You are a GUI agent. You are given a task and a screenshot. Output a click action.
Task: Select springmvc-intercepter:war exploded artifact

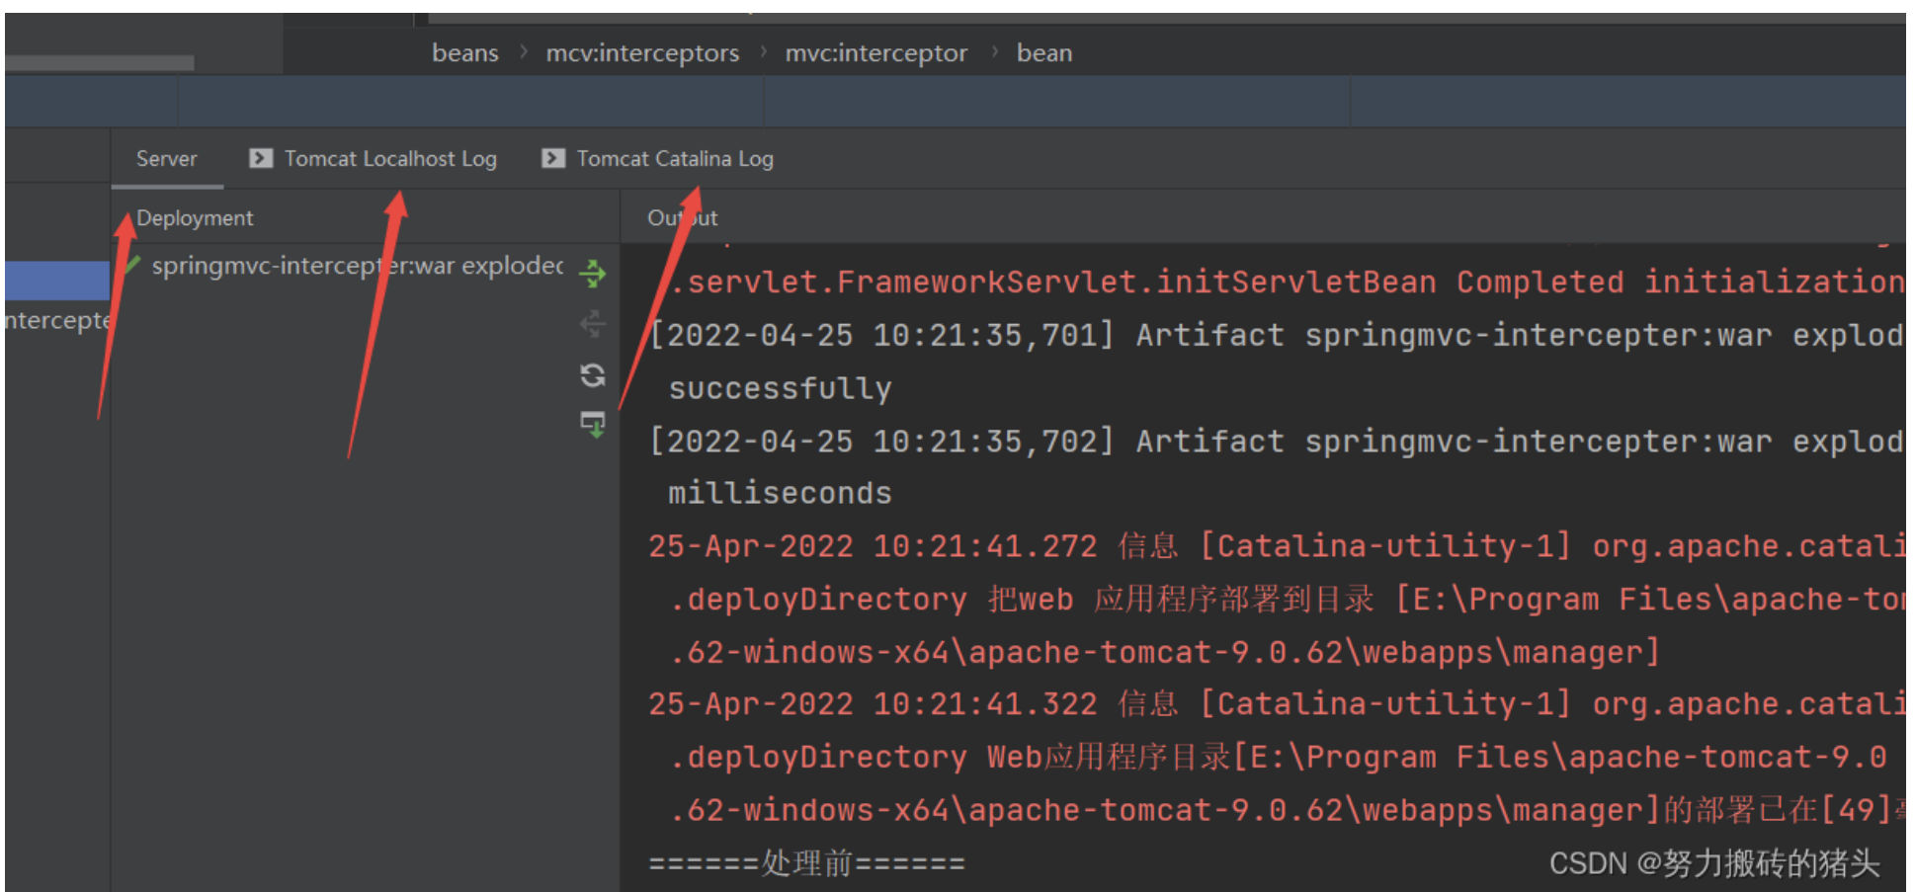(x=357, y=266)
